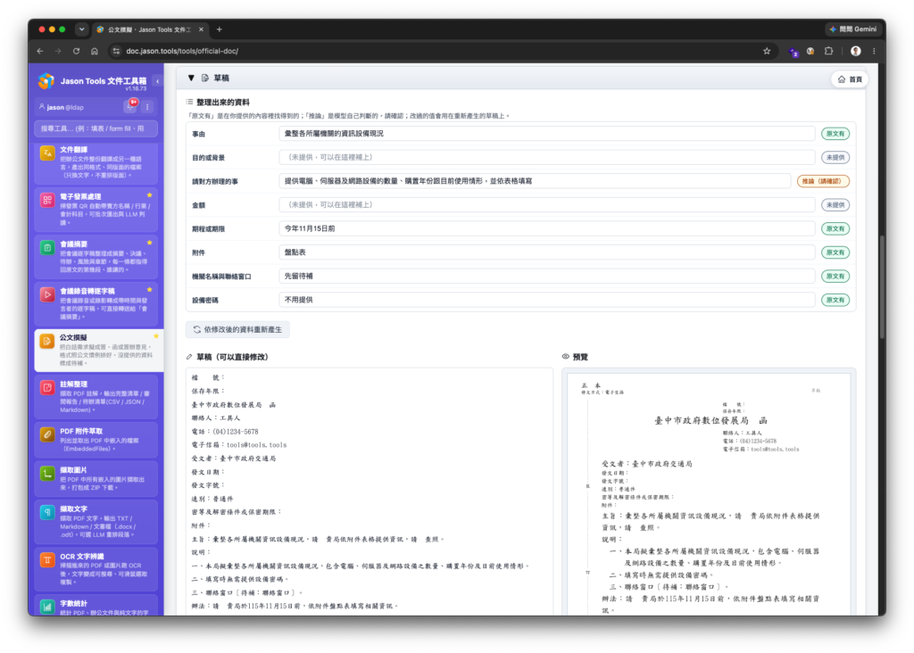Open the tab search dropdown arrow
Viewport: 914px width, 653px height.
(81, 29)
